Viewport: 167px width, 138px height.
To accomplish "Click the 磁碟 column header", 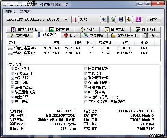I will click(x=24, y=43).
